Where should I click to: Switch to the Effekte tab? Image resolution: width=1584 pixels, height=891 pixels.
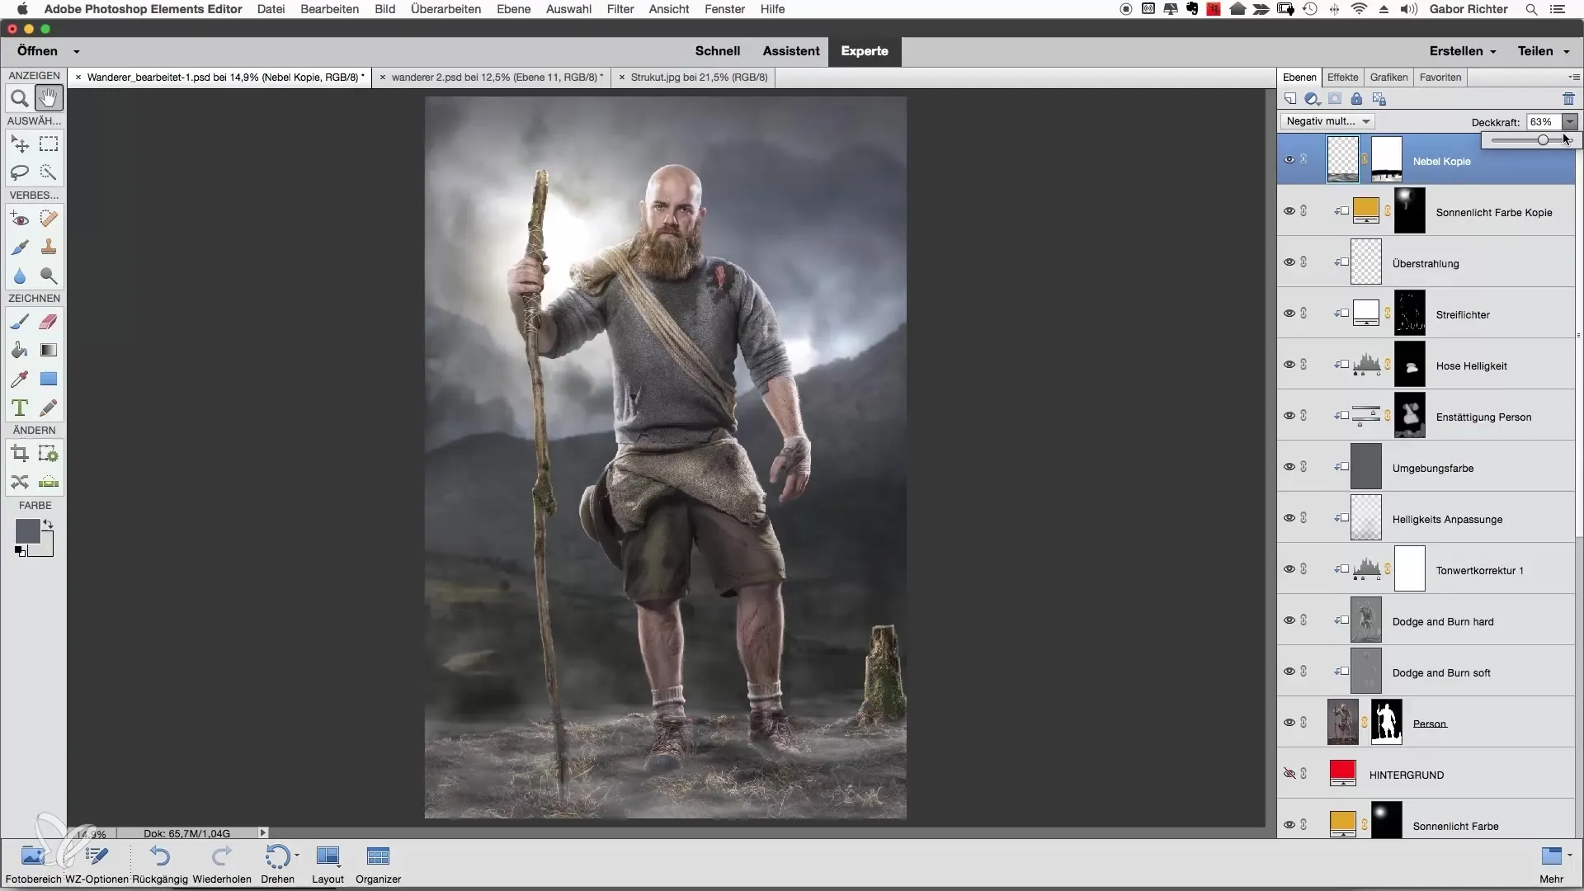tap(1342, 78)
